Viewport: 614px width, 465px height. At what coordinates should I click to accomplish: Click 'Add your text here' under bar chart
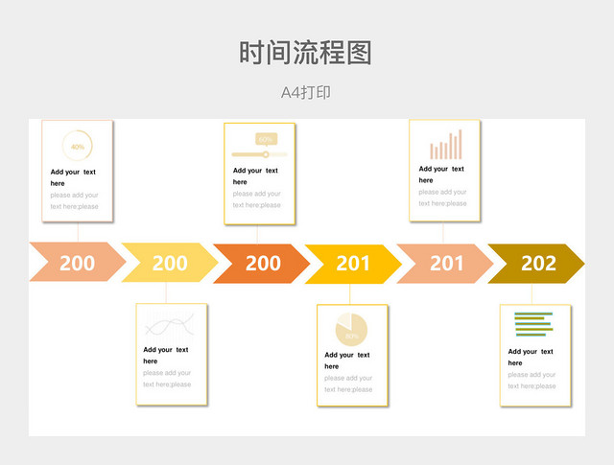(x=441, y=174)
